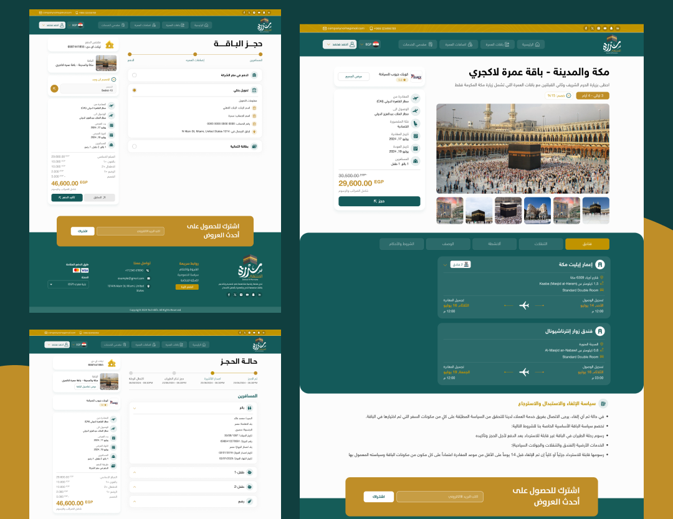Click the site logo on حجز الباقة page header
The image size is (673, 519).
[x=265, y=25]
